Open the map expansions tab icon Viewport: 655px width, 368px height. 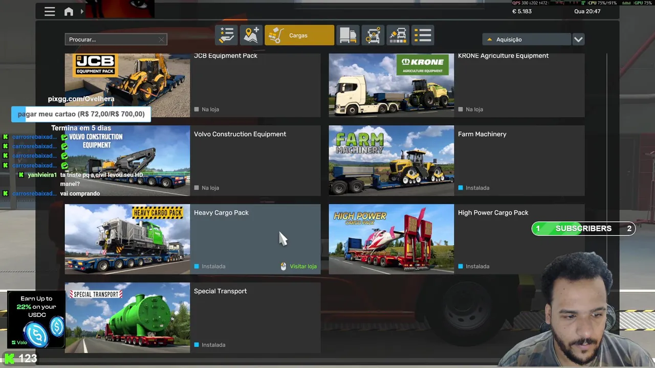coord(251,35)
